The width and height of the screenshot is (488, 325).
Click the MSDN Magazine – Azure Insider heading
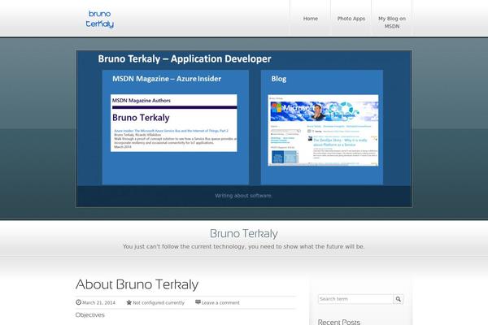click(x=167, y=79)
